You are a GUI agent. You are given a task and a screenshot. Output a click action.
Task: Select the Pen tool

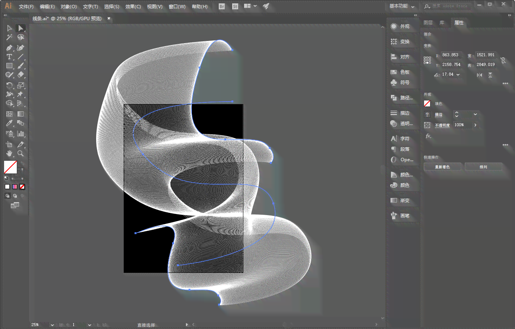(x=9, y=48)
